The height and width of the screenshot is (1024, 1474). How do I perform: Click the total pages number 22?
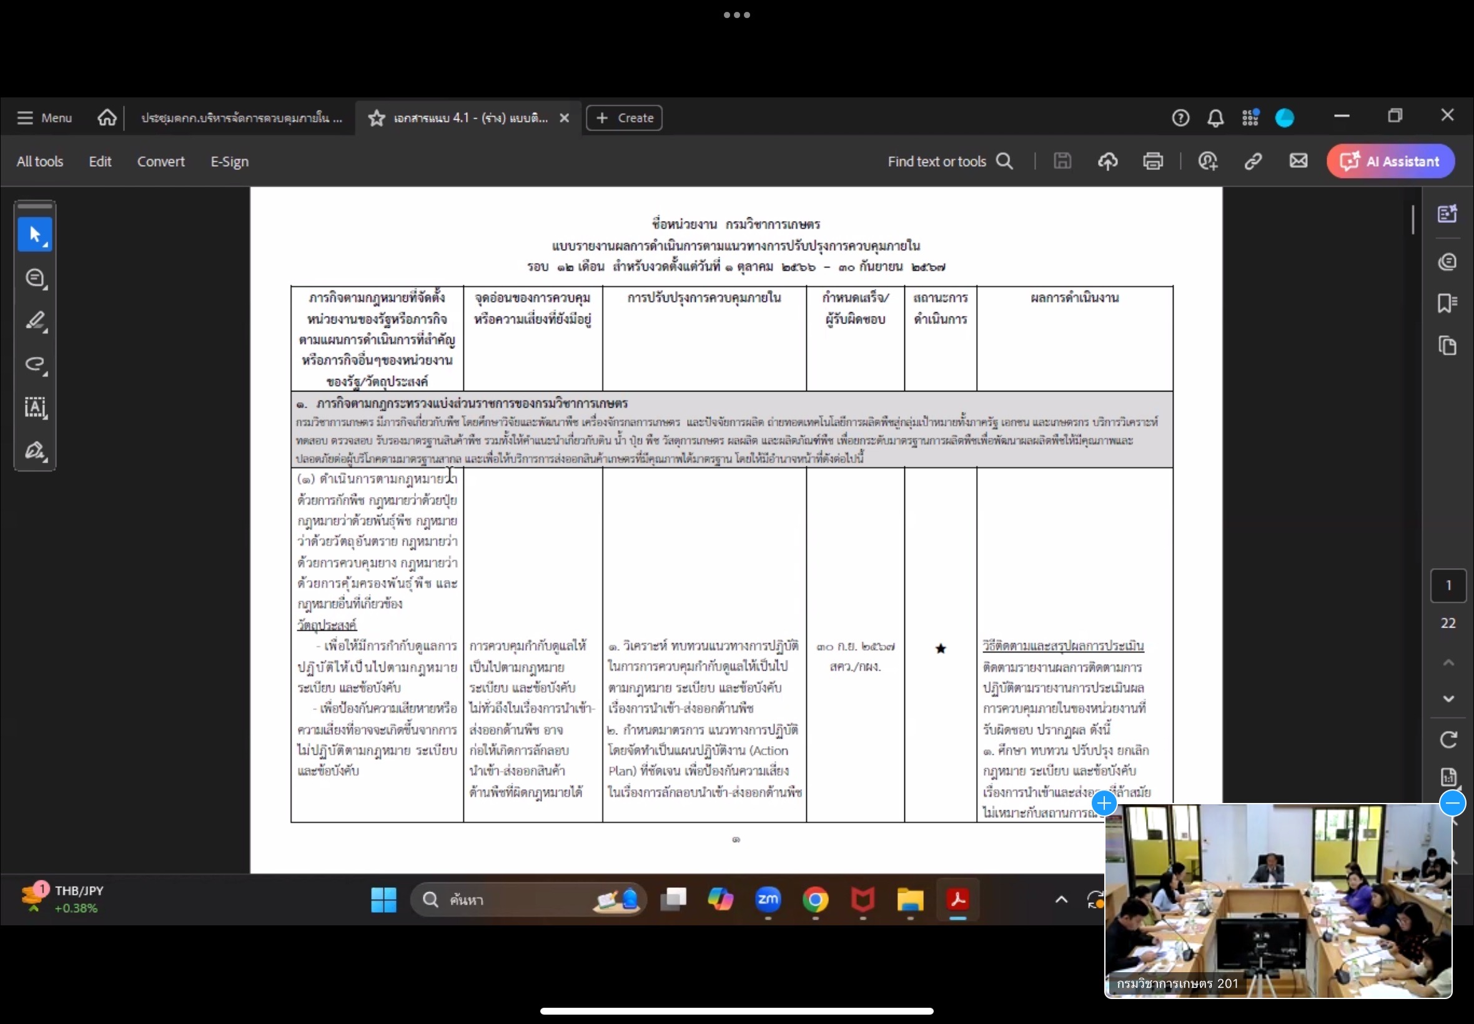coord(1448,623)
